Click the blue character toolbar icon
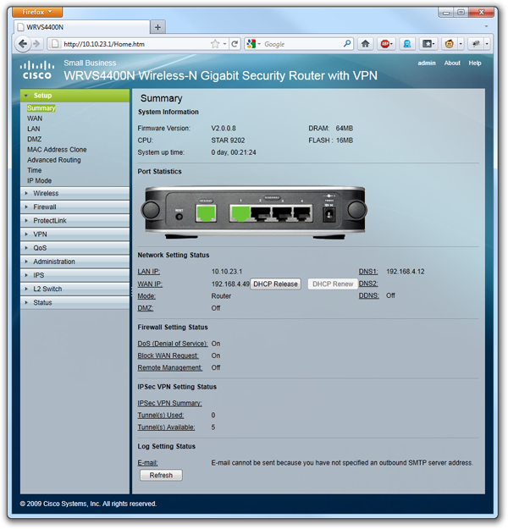The image size is (508, 529). coord(407,44)
